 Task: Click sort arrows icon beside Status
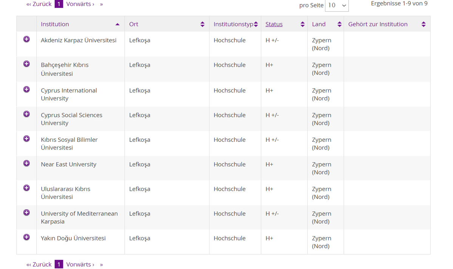click(x=302, y=24)
